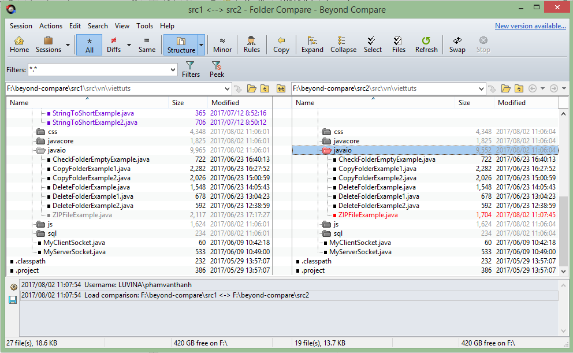Open the Actions menu
573x353 pixels.
coord(51,26)
